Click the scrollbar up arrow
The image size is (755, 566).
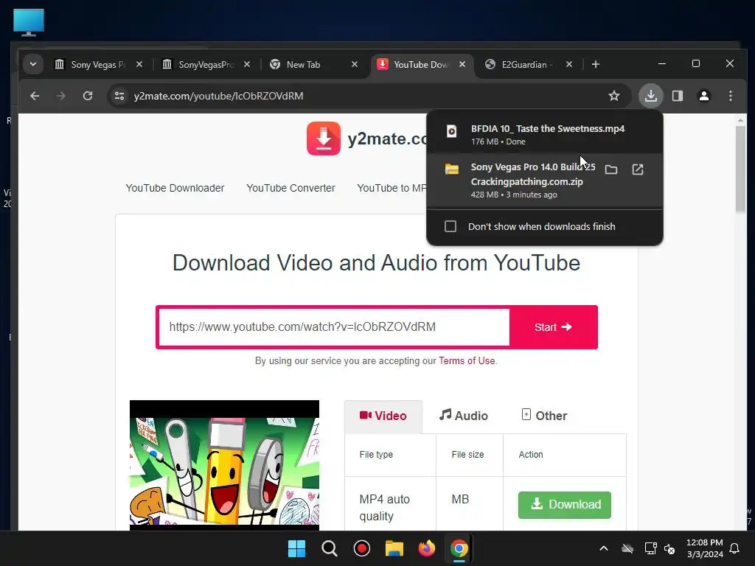click(x=740, y=120)
